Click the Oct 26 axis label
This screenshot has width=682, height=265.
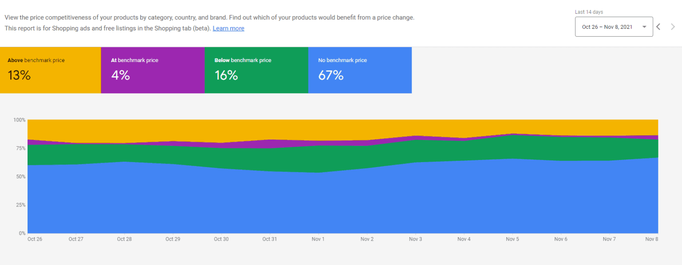[35, 239]
